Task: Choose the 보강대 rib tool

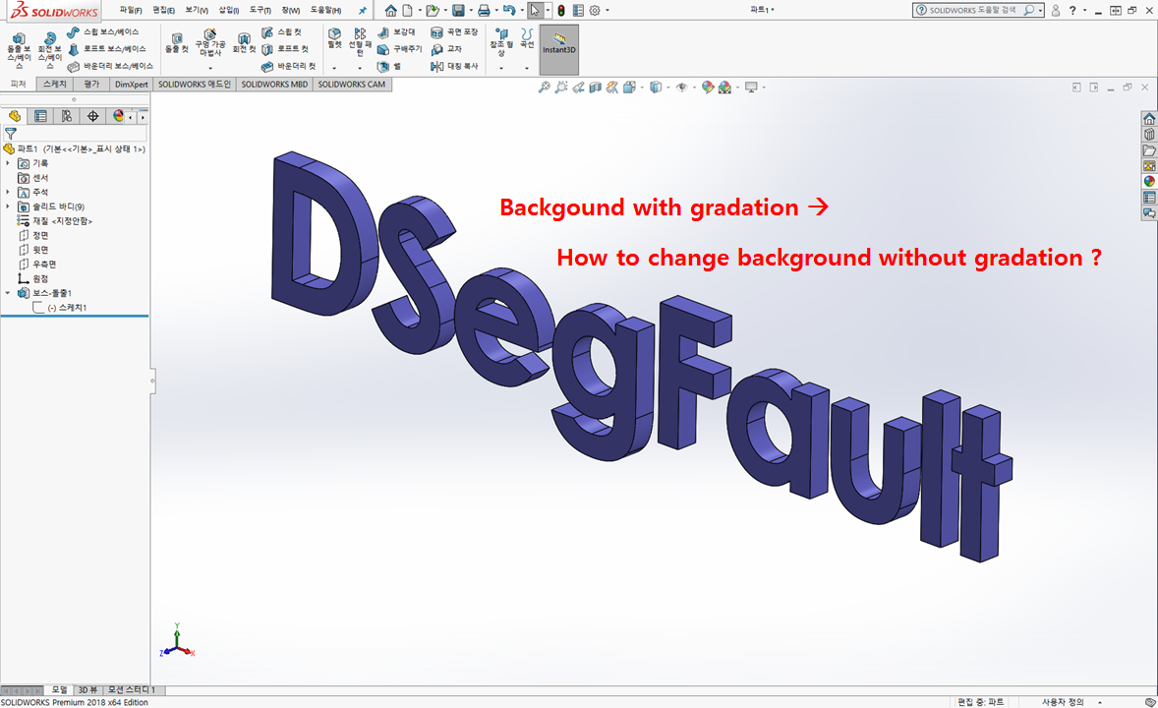Action: (x=396, y=32)
